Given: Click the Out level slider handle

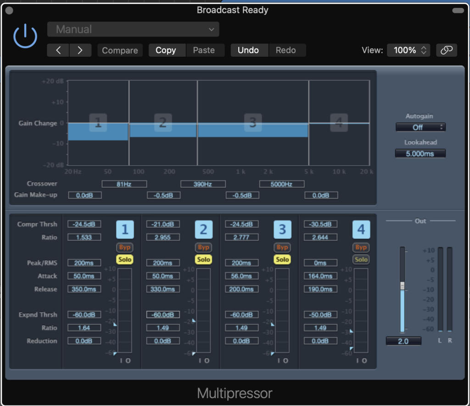Looking at the screenshot, I should [x=402, y=285].
